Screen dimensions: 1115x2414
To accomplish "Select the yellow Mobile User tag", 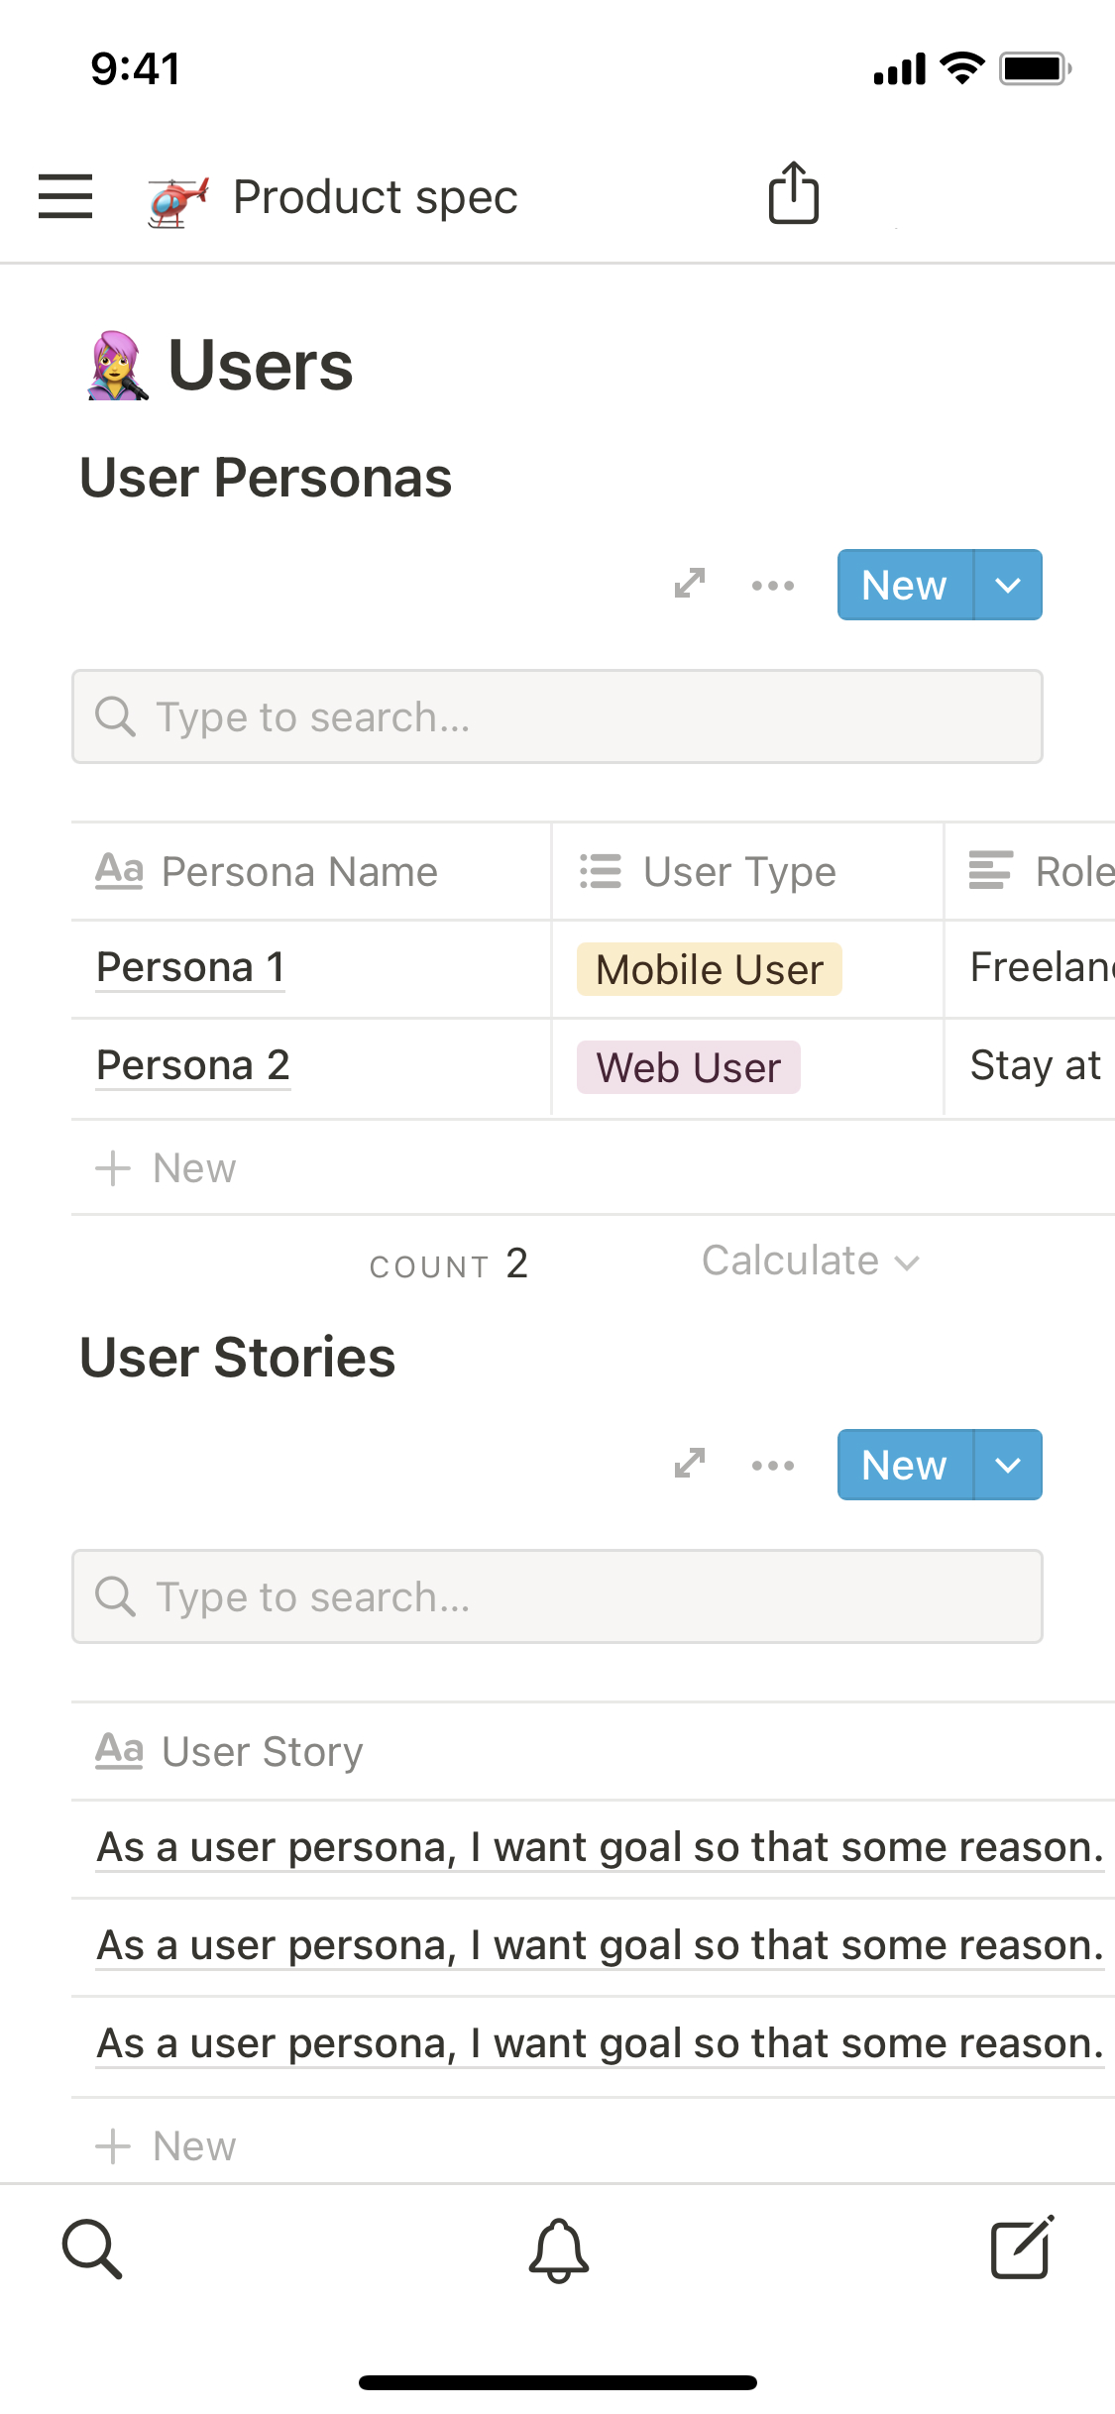I will coord(709,969).
